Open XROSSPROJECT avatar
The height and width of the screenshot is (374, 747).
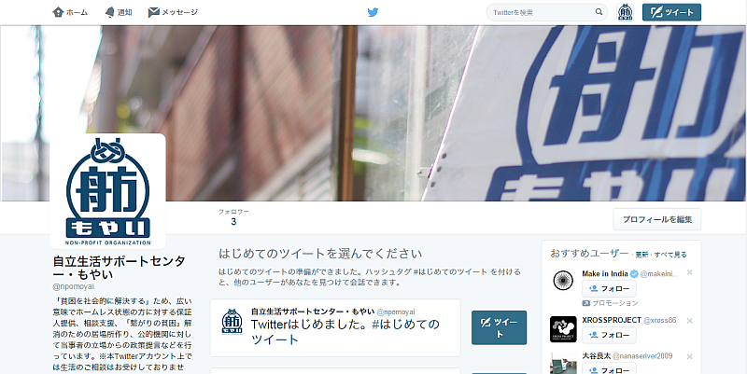563,329
